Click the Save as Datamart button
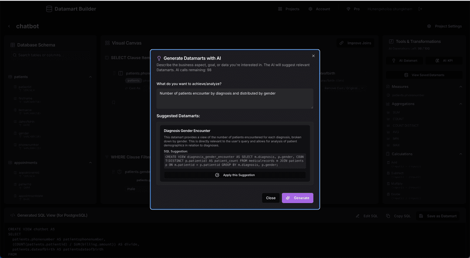The height and width of the screenshot is (258, 470). click(438, 216)
